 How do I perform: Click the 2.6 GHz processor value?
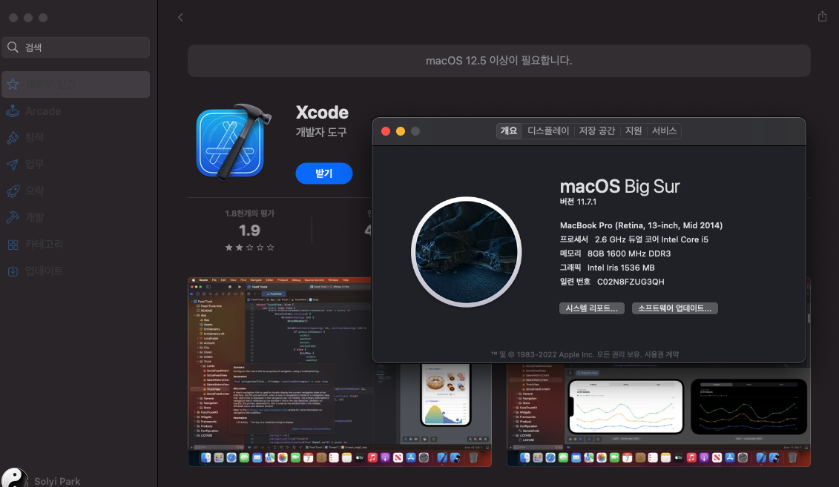(652, 239)
